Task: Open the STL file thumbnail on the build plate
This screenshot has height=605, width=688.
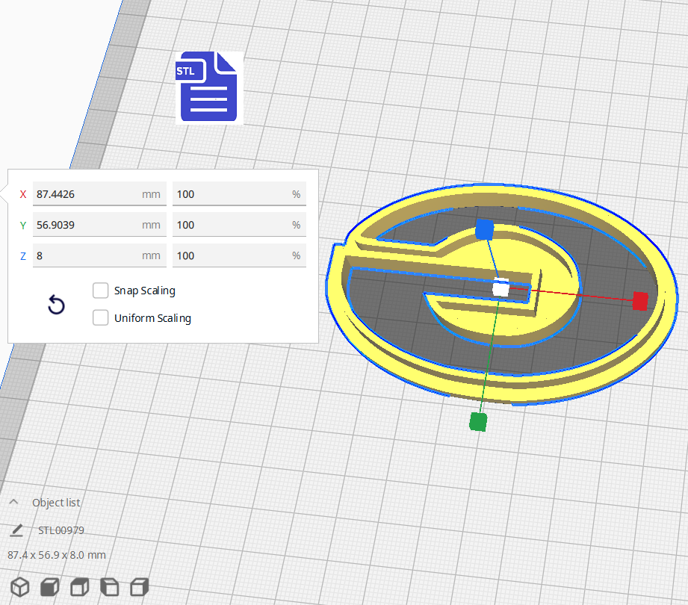Action: coord(208,87)
